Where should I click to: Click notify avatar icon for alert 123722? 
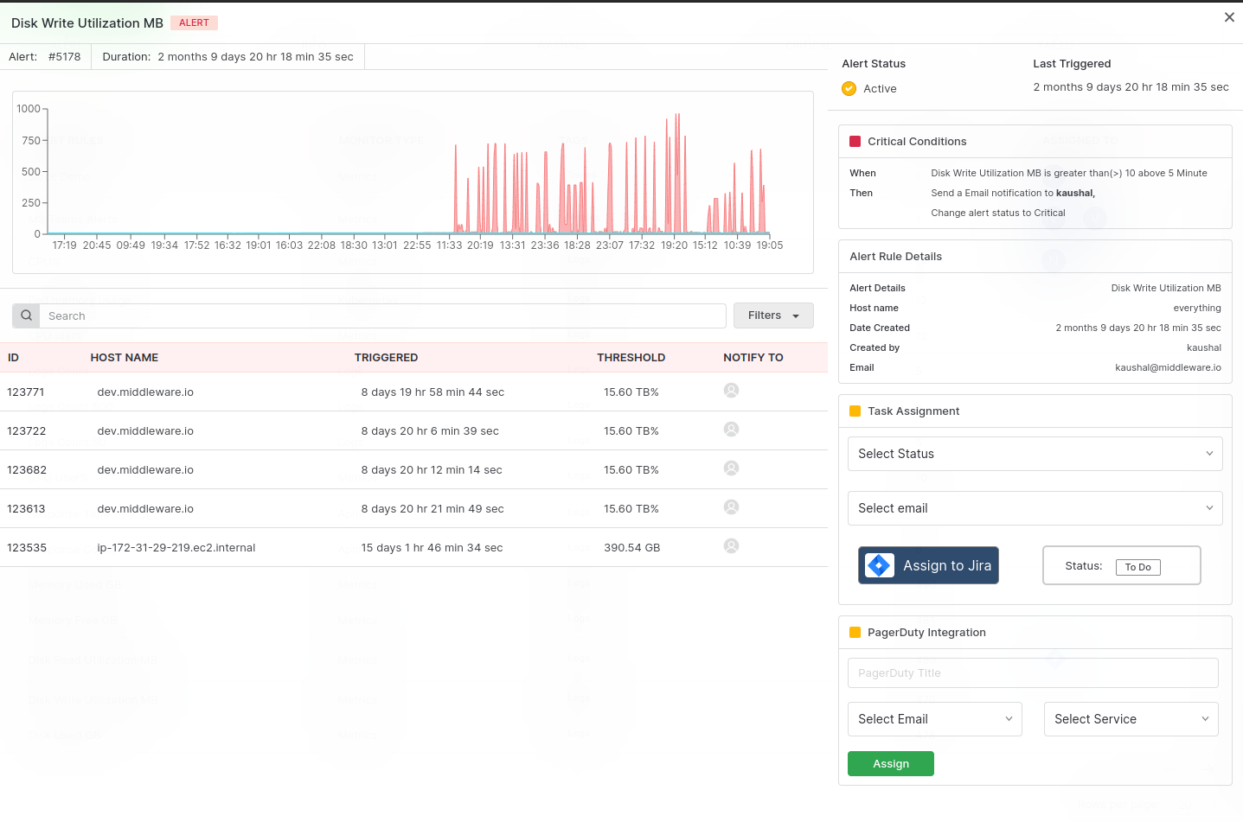pos(731,430)
